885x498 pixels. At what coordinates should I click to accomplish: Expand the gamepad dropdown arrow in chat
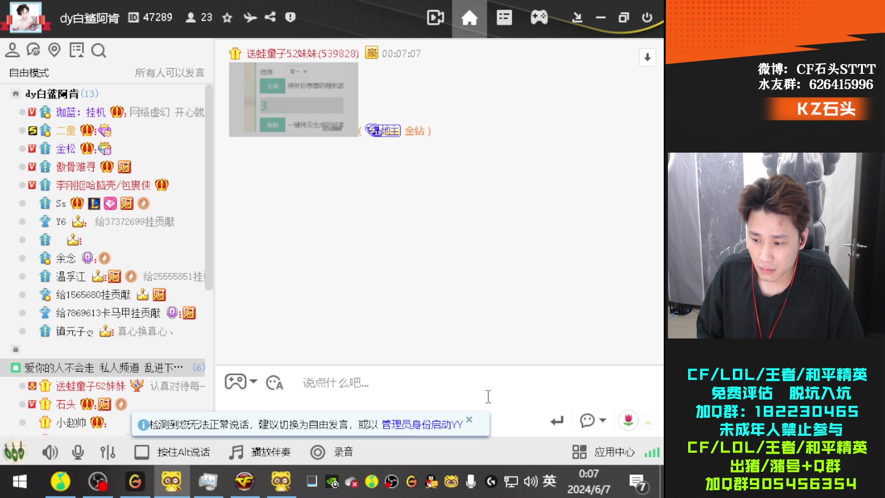click(254, 382)
